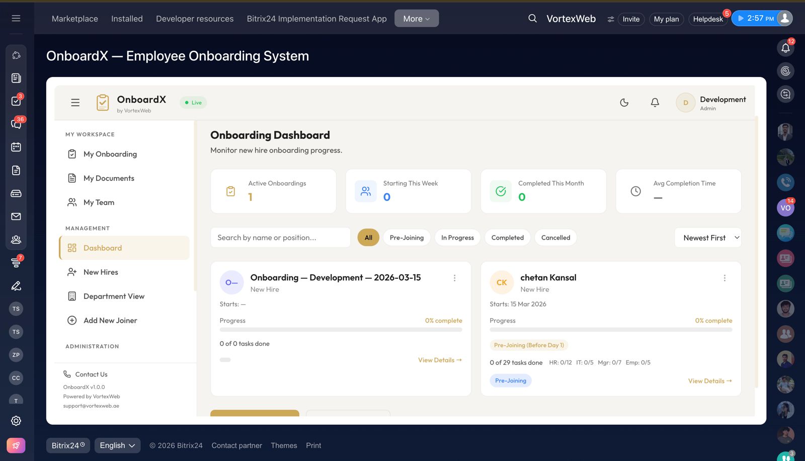Click the Invite button
This screenshot has width=805, height=461.
click(x=631, y=19)
